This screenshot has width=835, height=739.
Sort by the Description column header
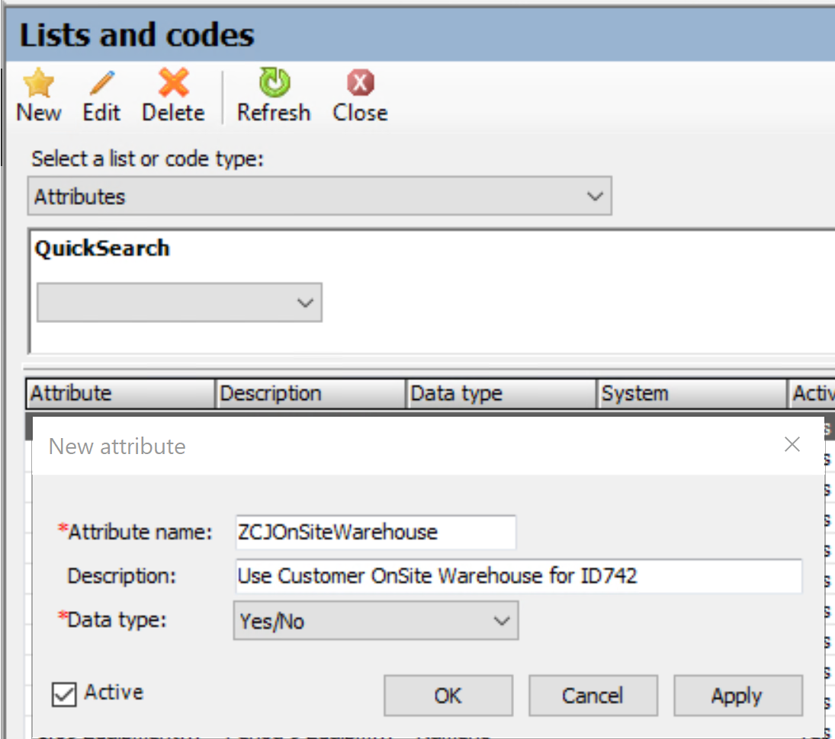(x=311, y=394)
